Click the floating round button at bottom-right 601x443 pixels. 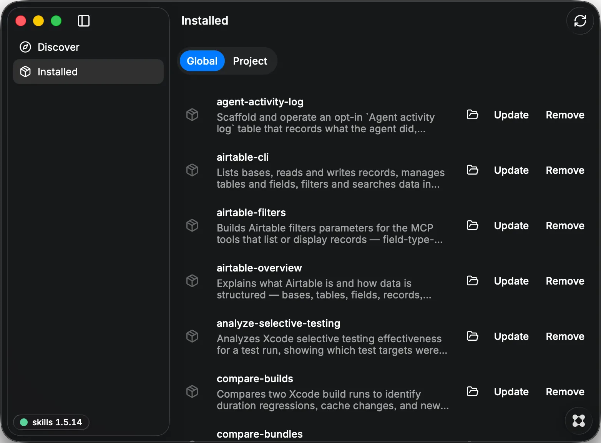point(578,421)
